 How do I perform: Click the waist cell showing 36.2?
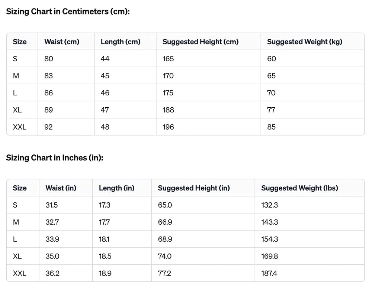(x=52, y=274)
